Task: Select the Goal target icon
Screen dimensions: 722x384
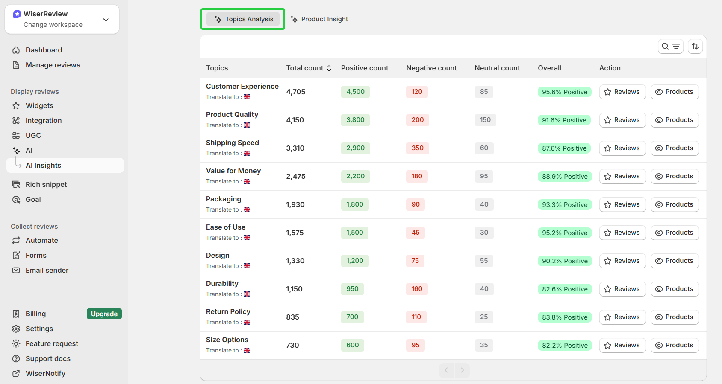Action: 16,199
